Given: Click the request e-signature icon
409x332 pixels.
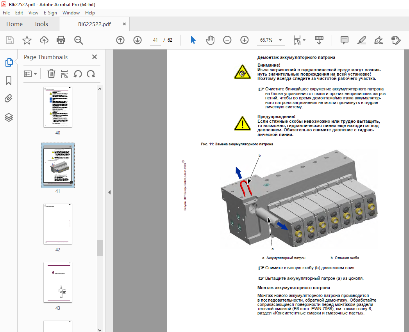Looking at the screenshot, I should click(396, 40).
